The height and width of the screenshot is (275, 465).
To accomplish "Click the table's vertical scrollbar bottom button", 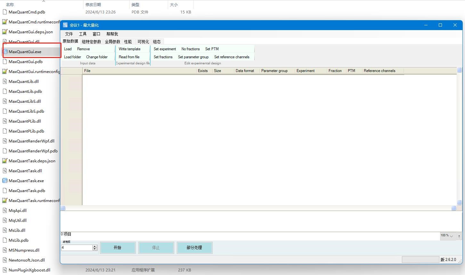I will [x=459, y=202].
